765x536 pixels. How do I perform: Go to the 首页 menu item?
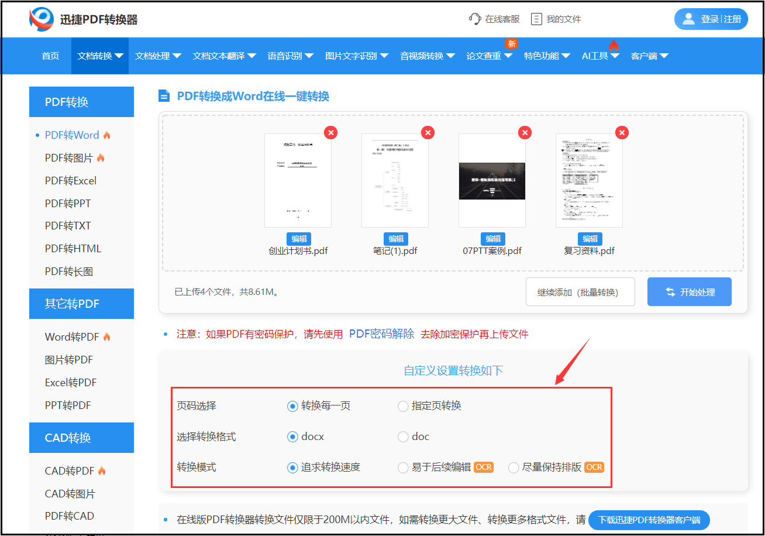50,56
